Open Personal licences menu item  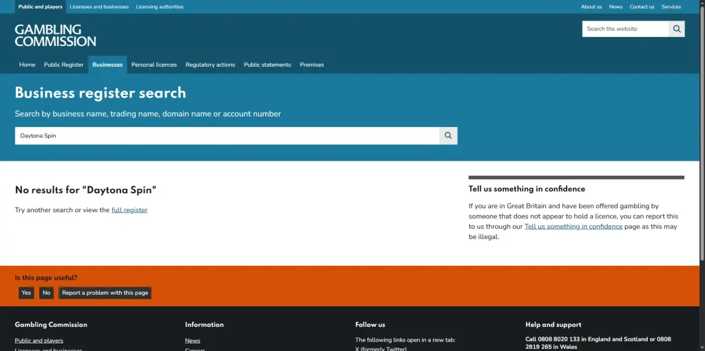click(154, 65)
